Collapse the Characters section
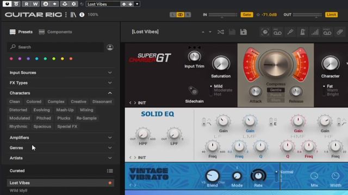The image size is (348, 195). pos(60,93)
